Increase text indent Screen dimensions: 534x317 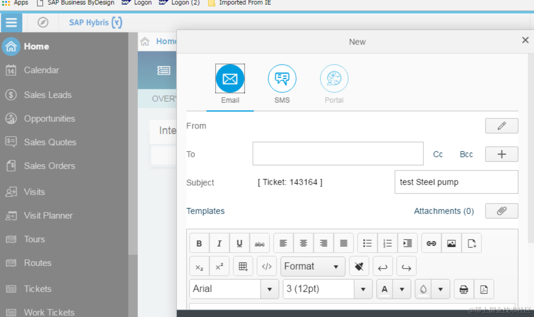(408, 243)
